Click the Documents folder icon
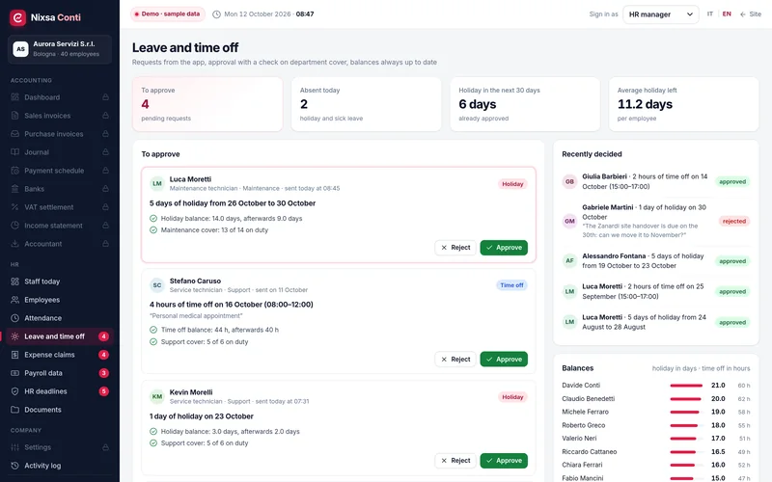Viewport: 772px width, 482px height. coord(14,410)
